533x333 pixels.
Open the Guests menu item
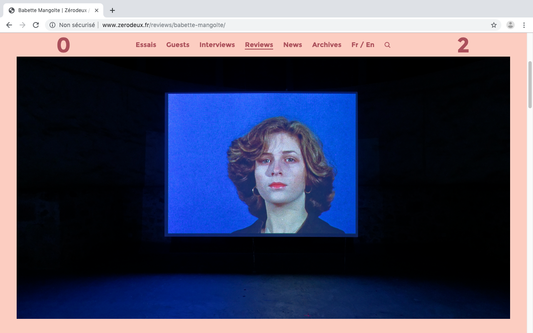click(x=178, y=45)
